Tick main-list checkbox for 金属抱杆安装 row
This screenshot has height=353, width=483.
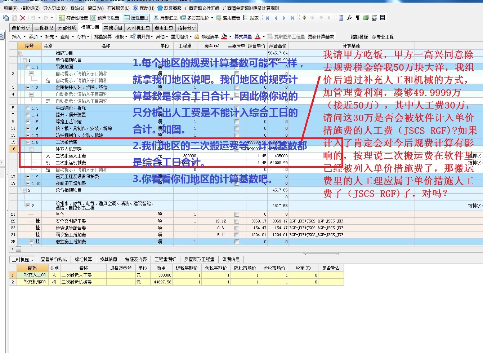point(237,87)
